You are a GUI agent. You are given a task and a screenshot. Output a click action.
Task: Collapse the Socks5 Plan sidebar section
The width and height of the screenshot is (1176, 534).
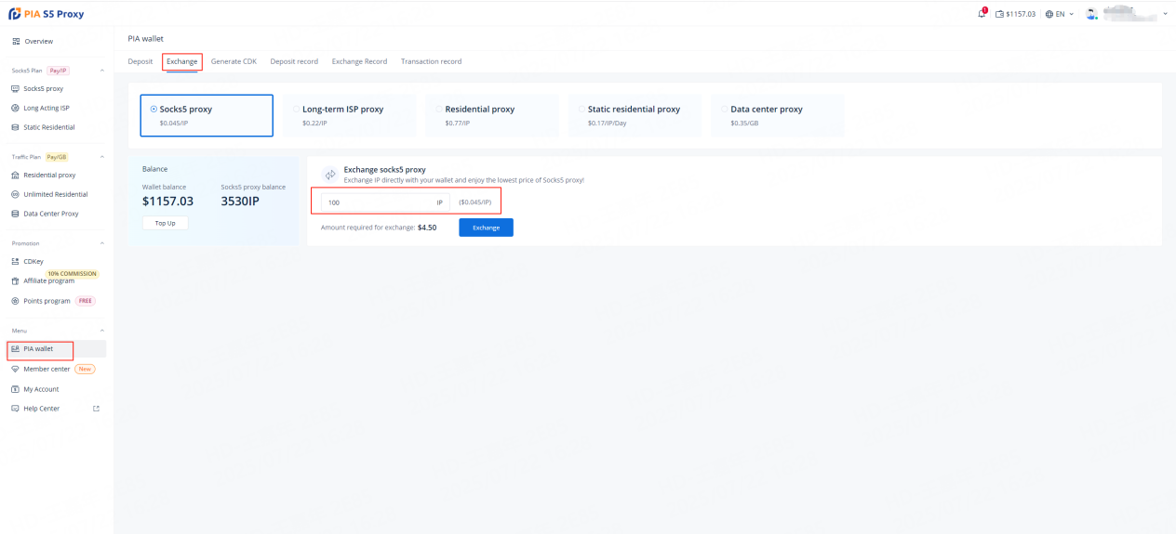point(101,71)
